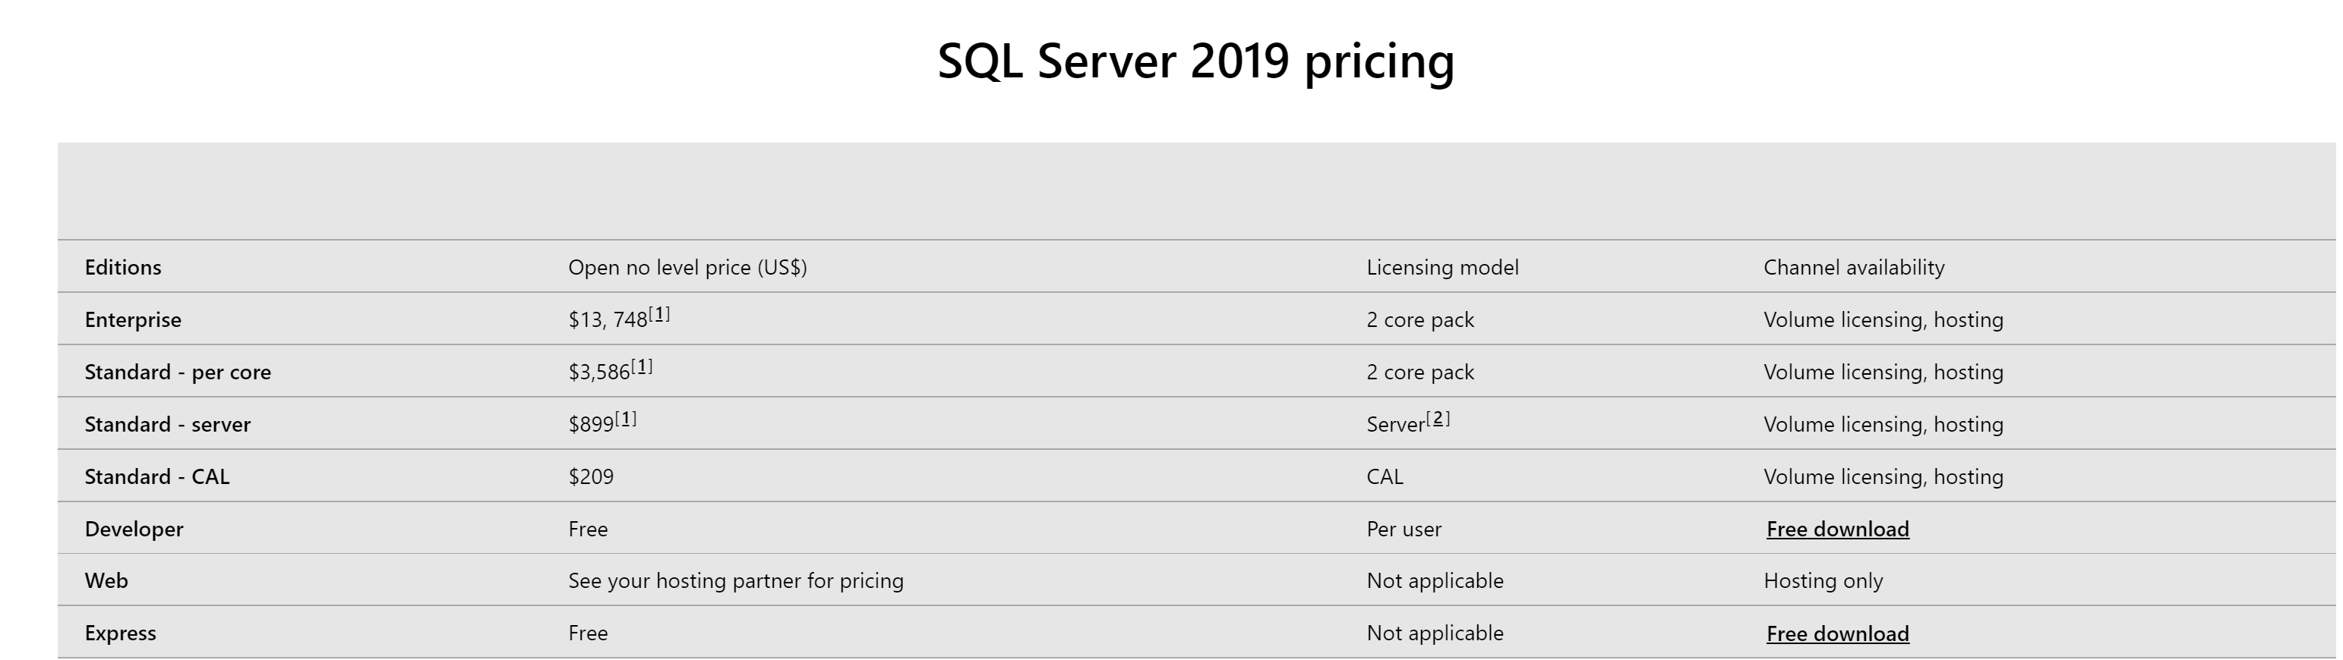The height and width of the screenshot is (660, 2343).
Task: Select "See your hosting partner for pricing" text
Action: pos(736,581)
